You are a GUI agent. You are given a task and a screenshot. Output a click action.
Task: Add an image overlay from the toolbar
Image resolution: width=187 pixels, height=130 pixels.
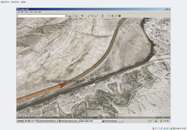96,16
